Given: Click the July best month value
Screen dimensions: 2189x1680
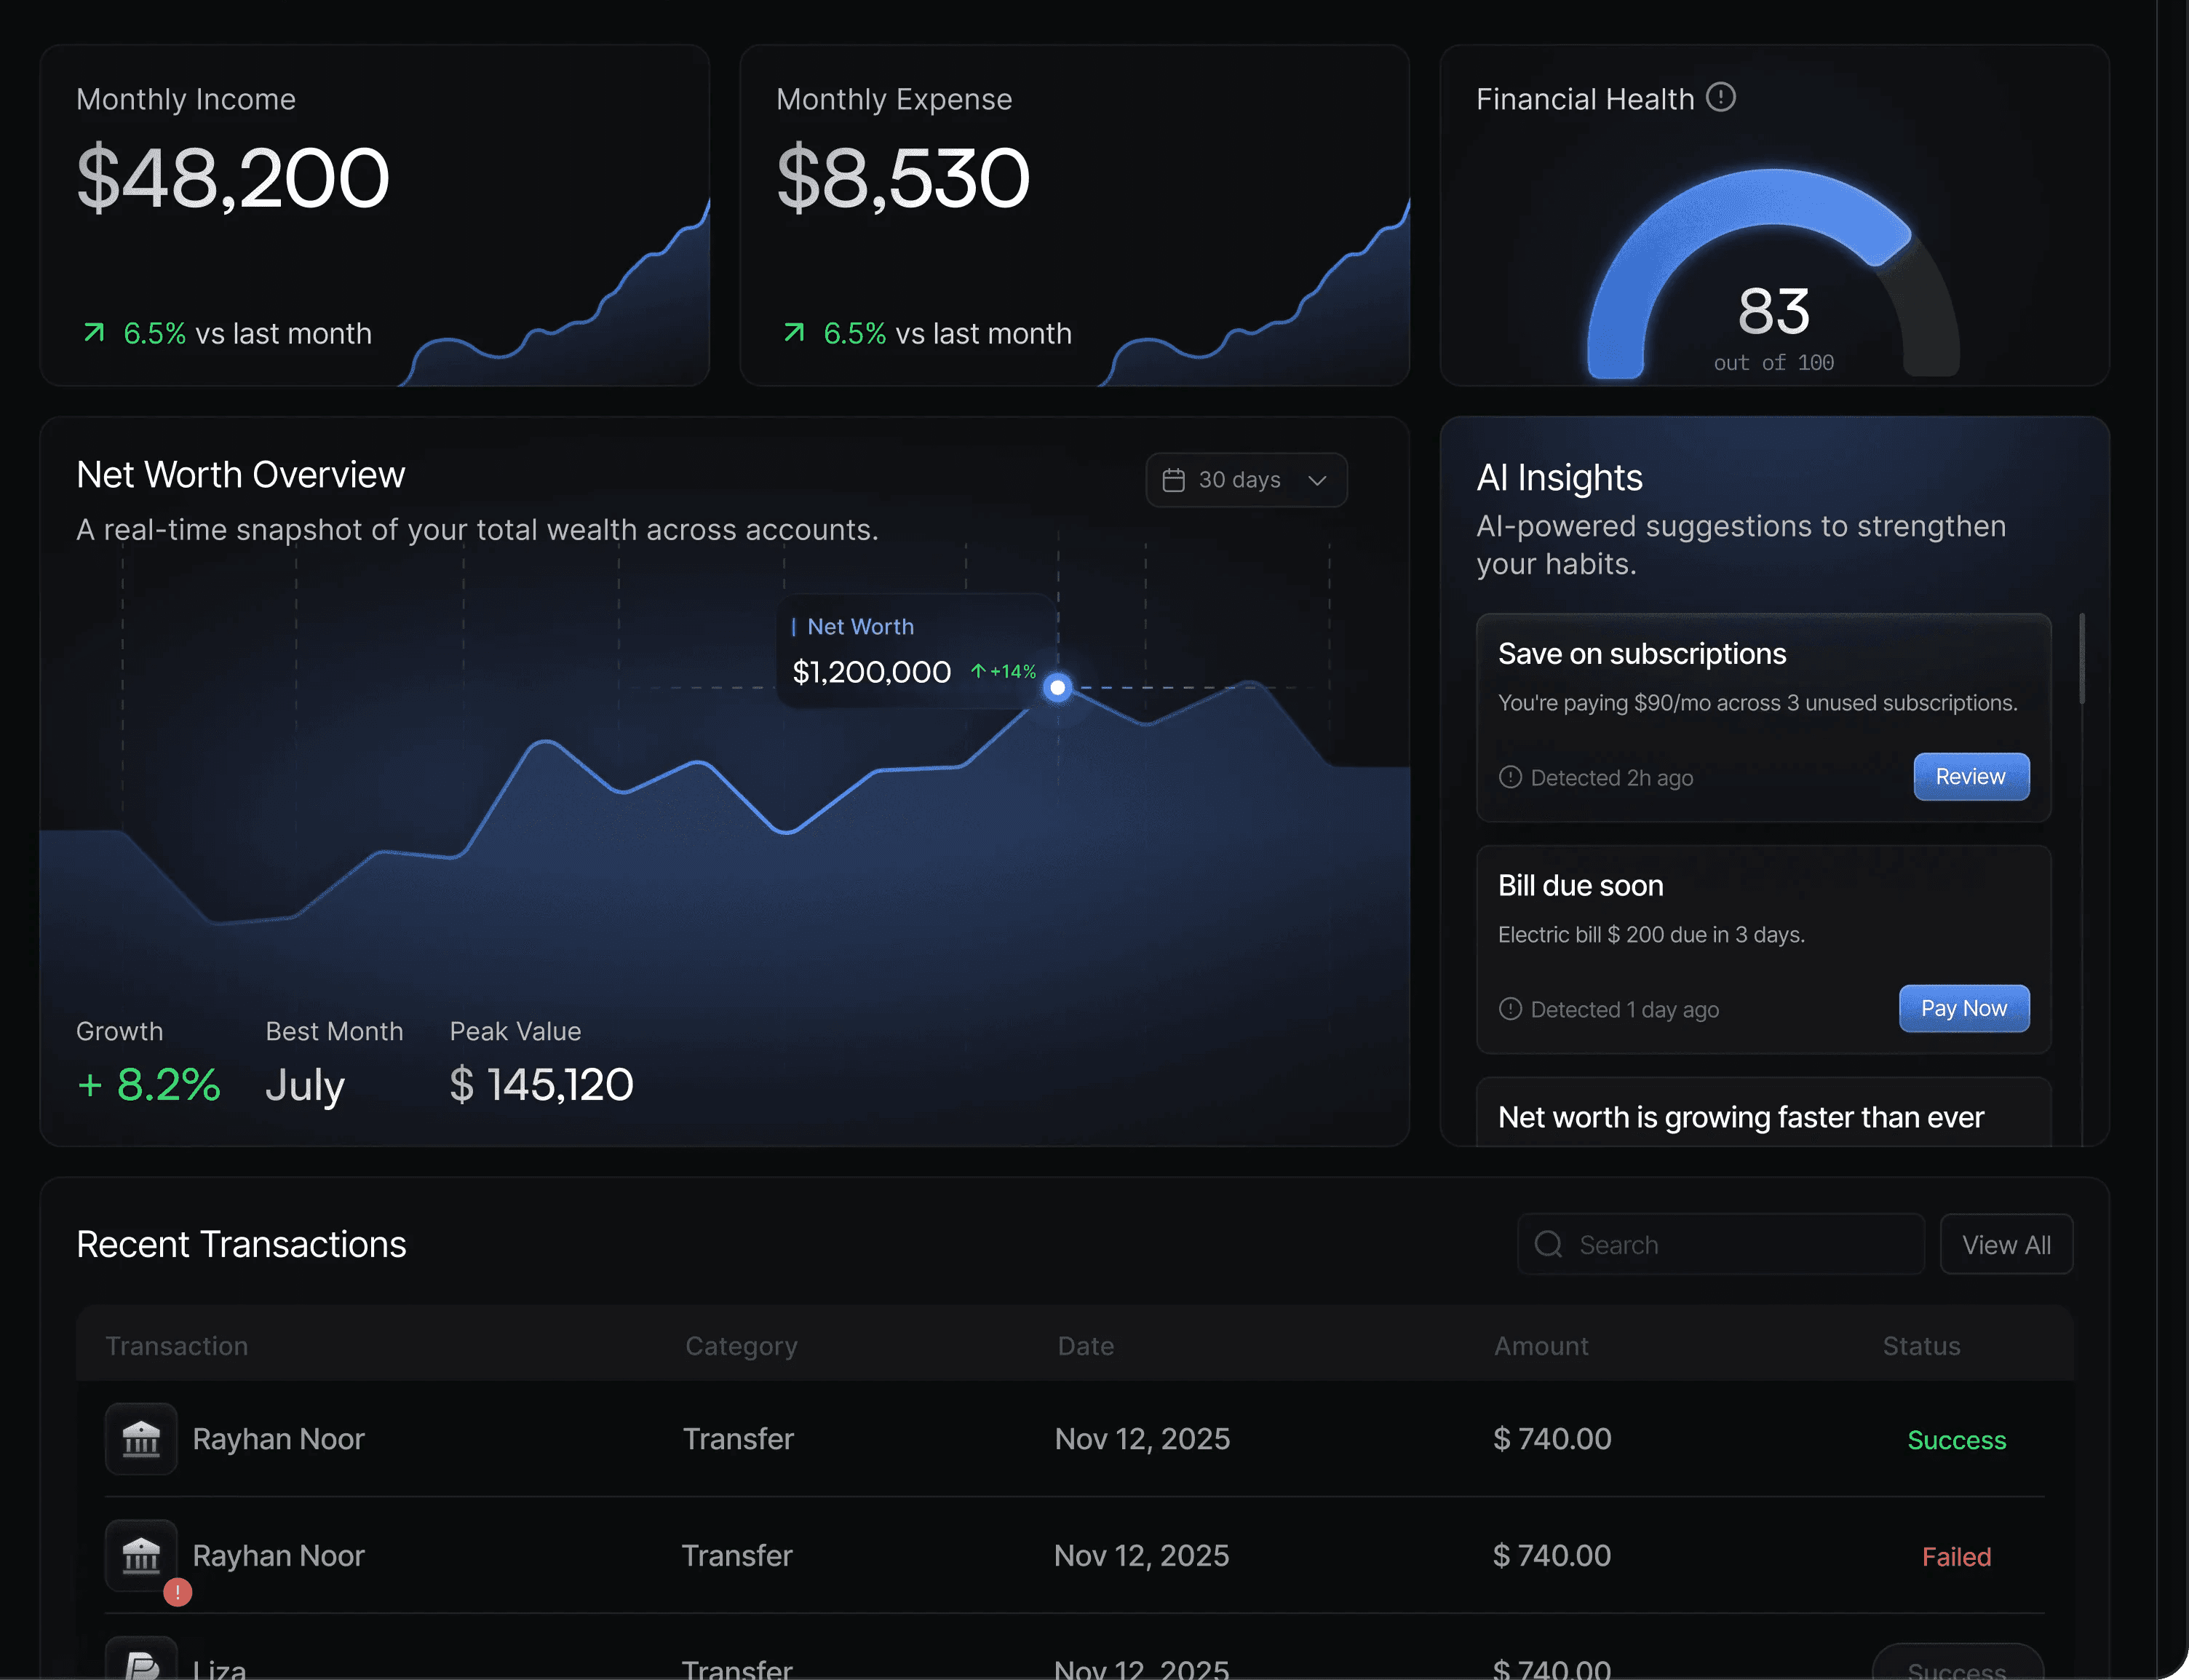Looking at the screenshot, I should [305, 1086].
